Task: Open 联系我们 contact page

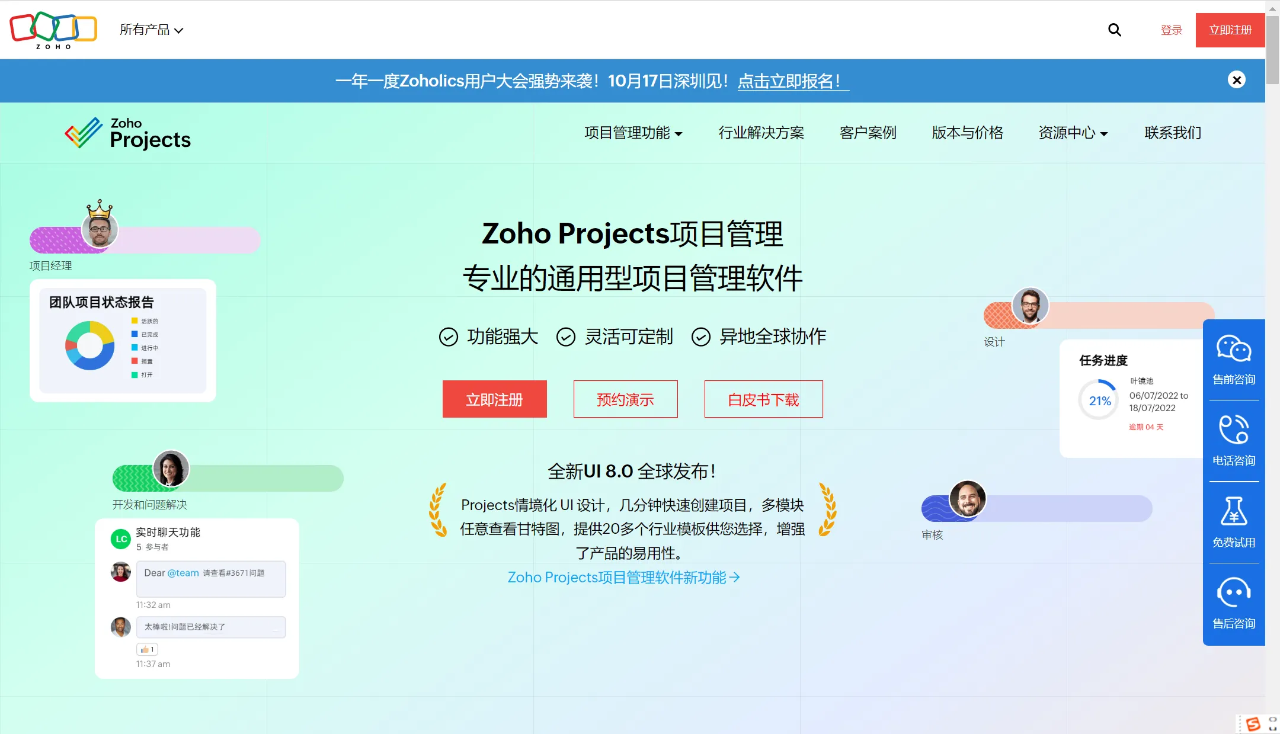Action: [x=1173, y=133]
